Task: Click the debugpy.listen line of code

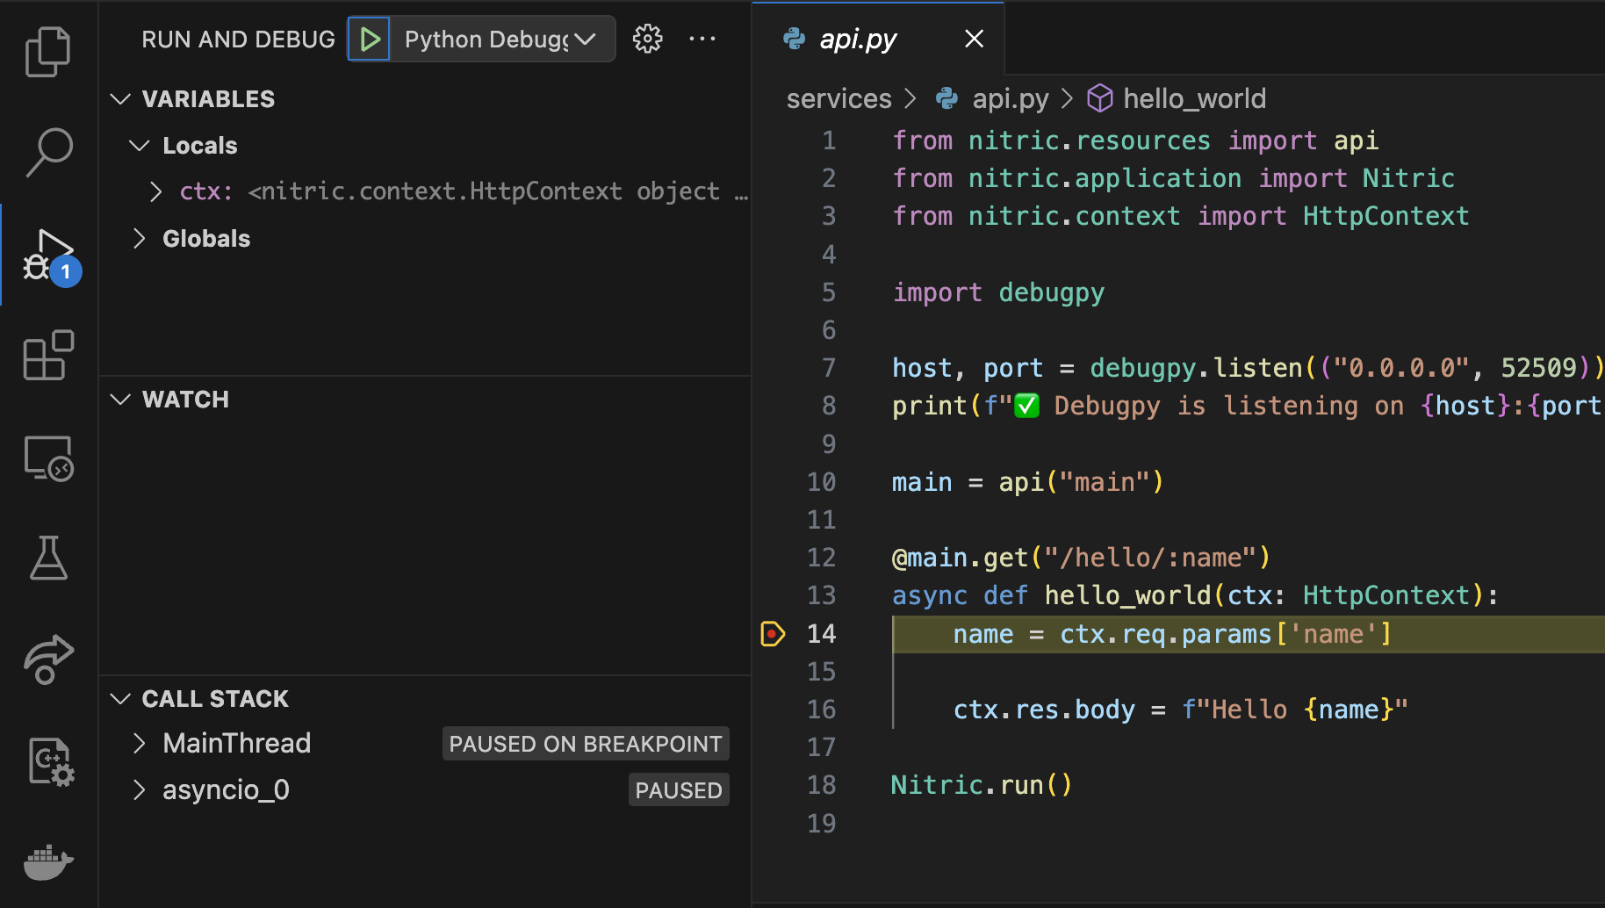Action: pos(1248,368)
